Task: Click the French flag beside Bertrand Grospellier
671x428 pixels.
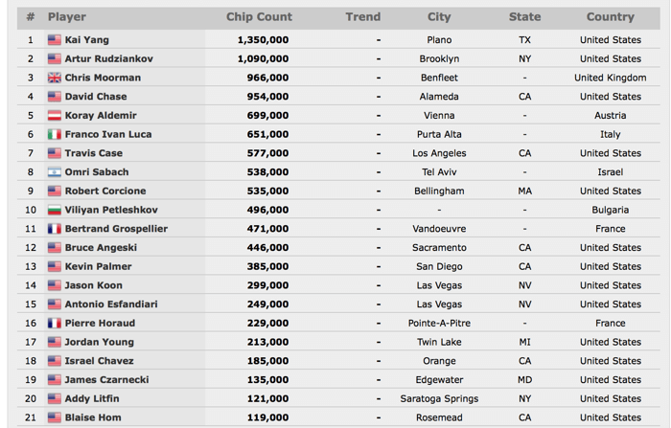Action: [x=55, y=229]
